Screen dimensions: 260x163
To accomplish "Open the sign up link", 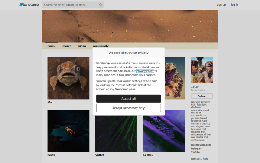I will point(221,5).
